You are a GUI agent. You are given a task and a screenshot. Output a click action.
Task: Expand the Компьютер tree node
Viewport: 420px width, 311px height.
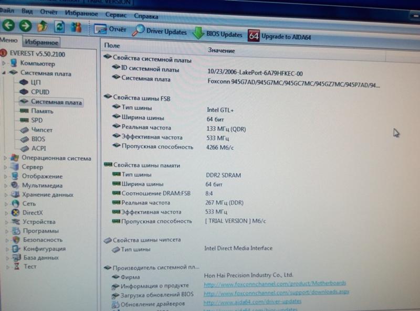[x=4, y=63]
